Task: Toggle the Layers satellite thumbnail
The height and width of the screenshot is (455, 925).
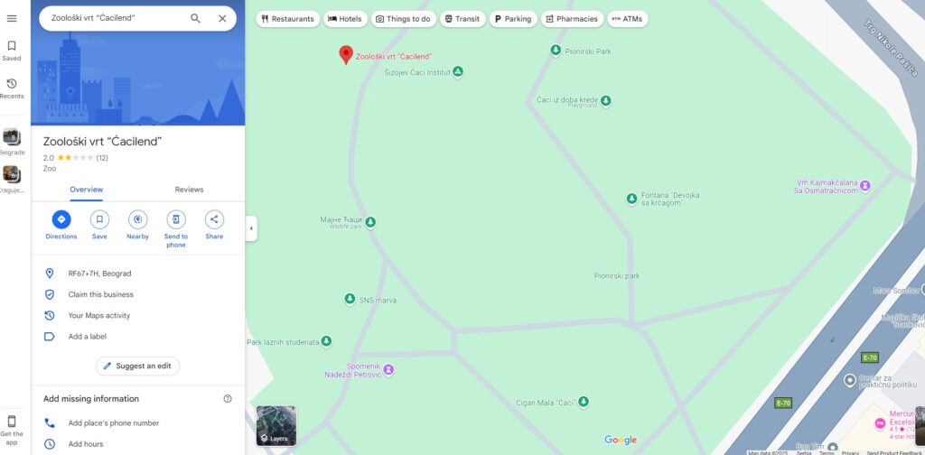Action: [276, 425]
